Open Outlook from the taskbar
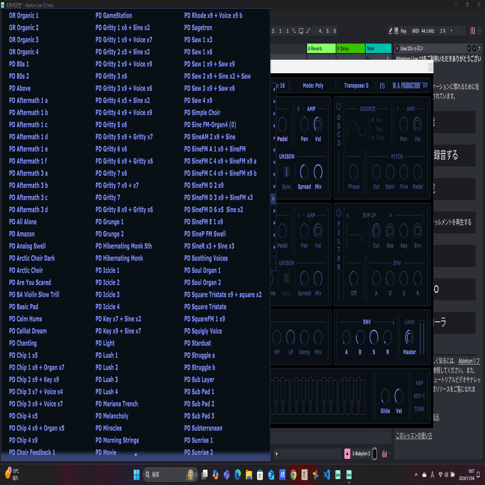This screenshot has height=485, width=485. tap(271, 475)
